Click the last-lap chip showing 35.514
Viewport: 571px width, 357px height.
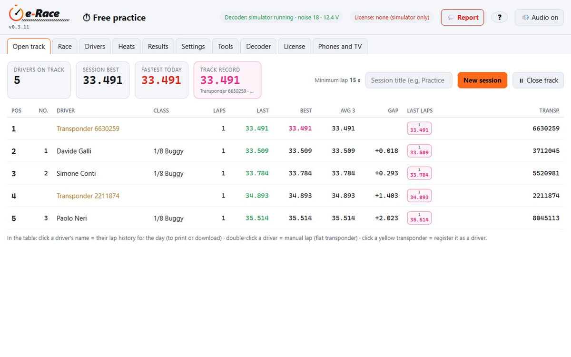point(419,218)
